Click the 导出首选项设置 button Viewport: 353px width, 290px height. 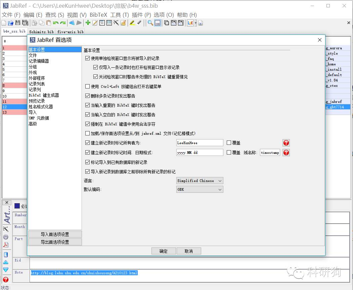coord(55,242)
